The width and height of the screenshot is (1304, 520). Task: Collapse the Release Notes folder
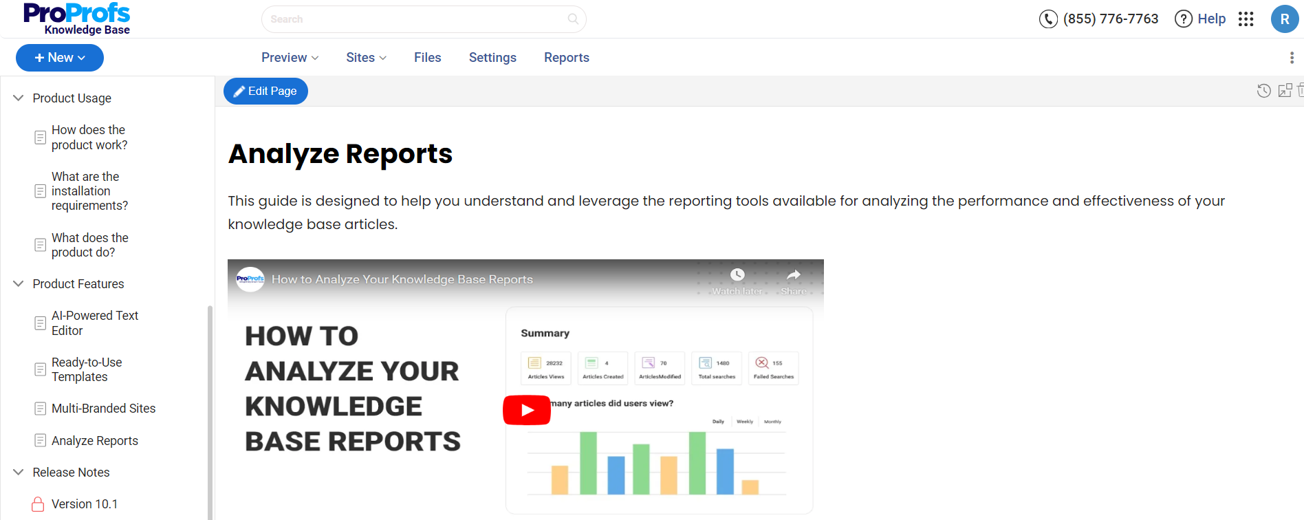pyautogui.click(x=19, y=472)
